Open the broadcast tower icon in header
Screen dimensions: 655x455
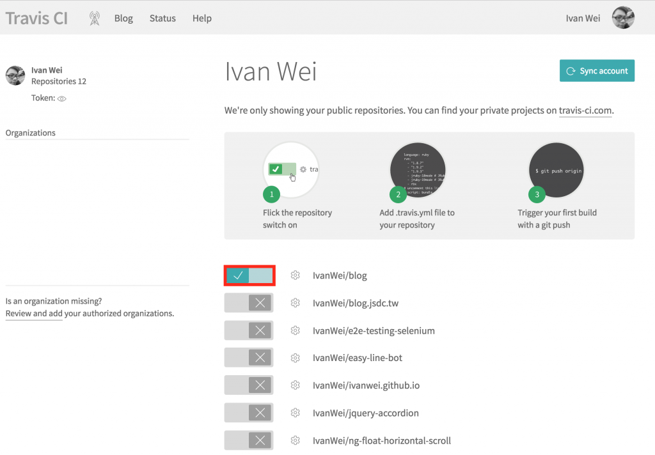point(95,19)
